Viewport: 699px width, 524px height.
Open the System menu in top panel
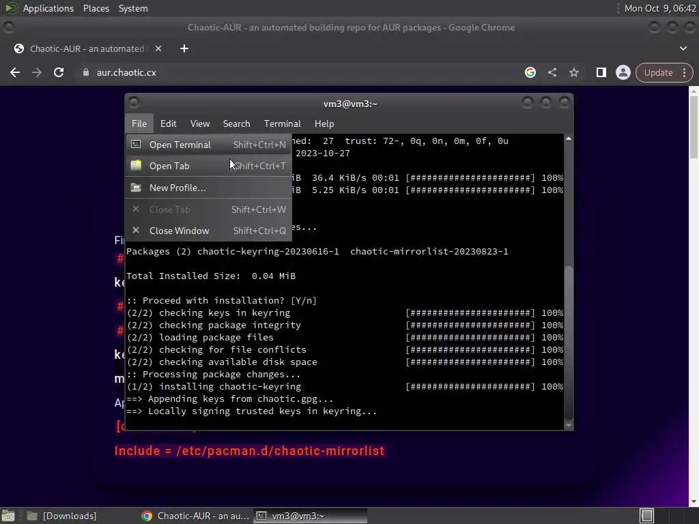(133, 8)
